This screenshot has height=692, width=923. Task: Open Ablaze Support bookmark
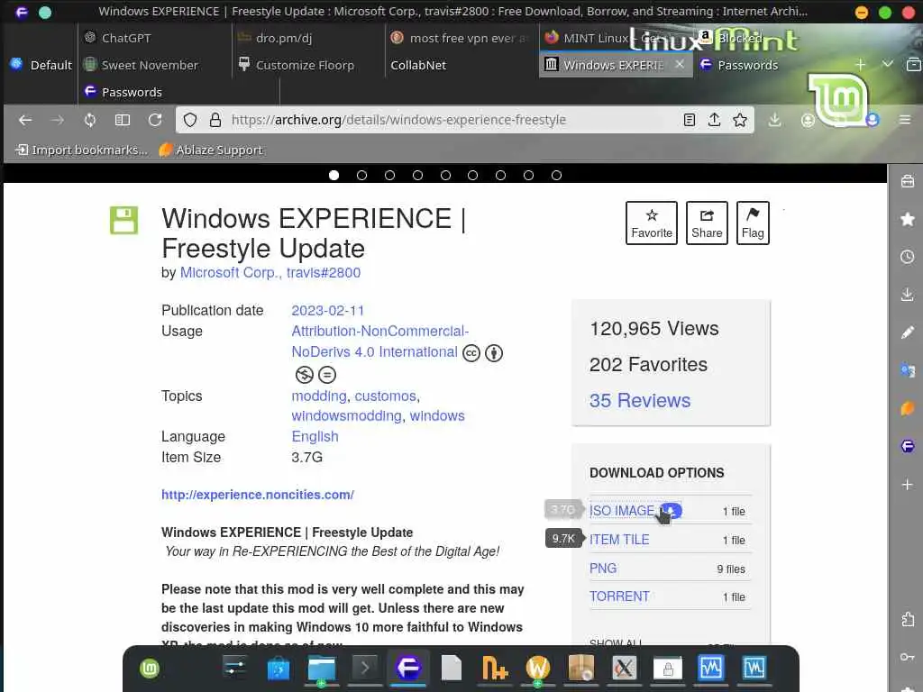211,150
